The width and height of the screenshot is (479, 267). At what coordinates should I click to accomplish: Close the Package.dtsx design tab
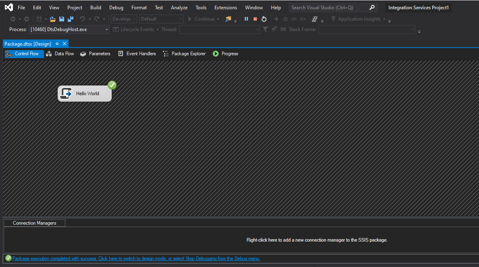[x=65, y=44]
